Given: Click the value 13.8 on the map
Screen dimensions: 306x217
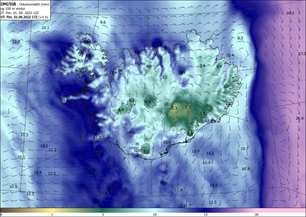Looking at the screenshot, I should (x=103, y=193).
